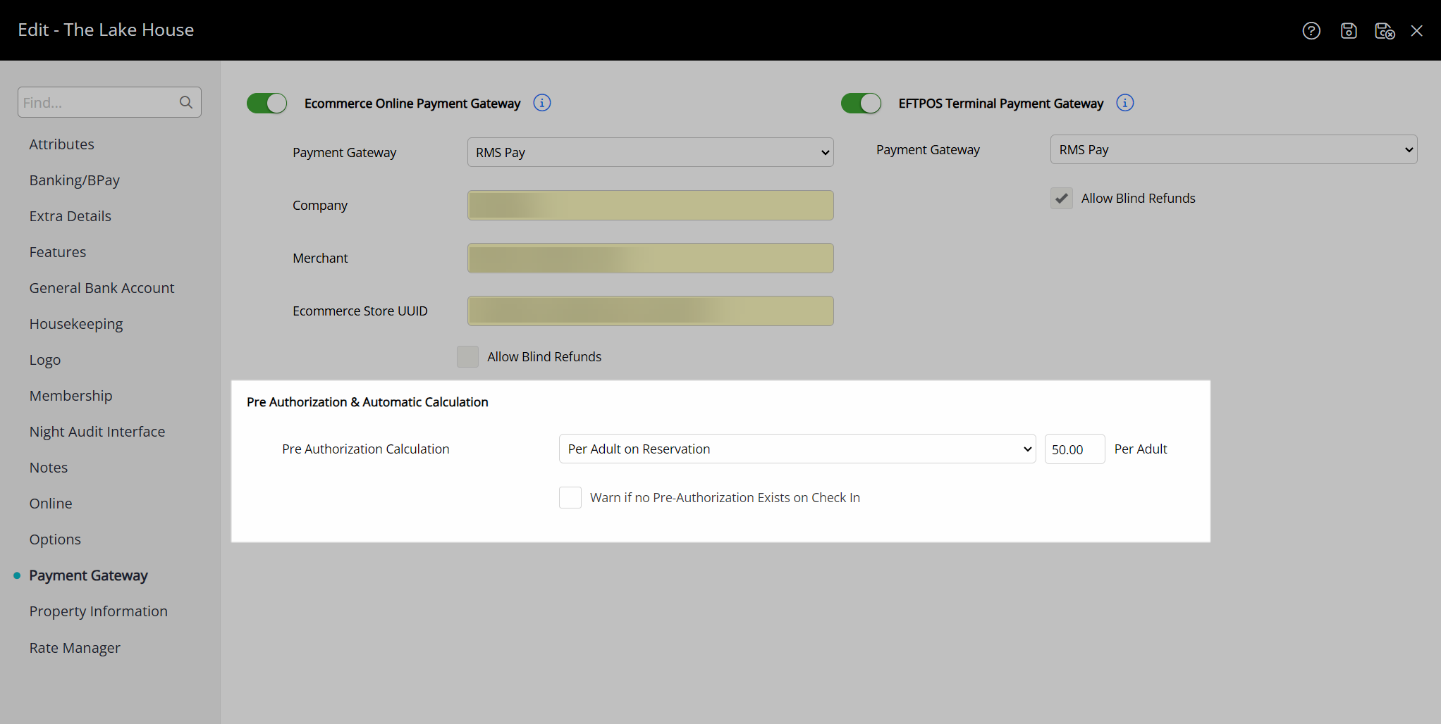Click the 50.00 Per Adult amount field
This screenshot has width=1441, height=724.
coord(1074,449)
